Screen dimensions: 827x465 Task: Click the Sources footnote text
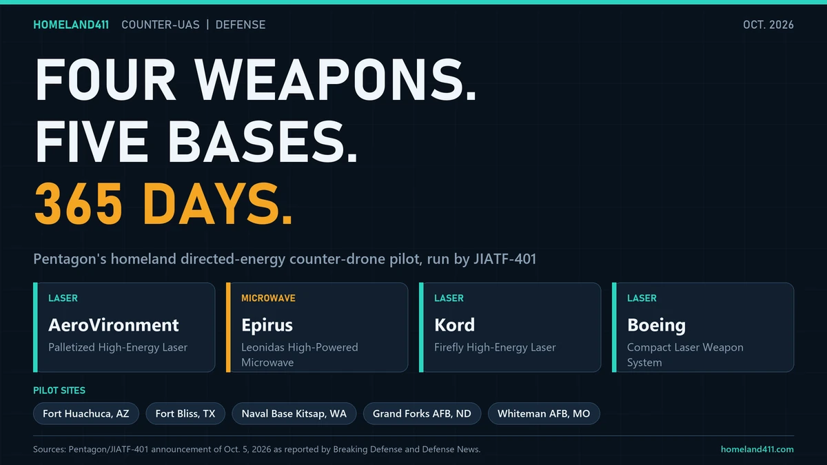[x=256, y=450]
